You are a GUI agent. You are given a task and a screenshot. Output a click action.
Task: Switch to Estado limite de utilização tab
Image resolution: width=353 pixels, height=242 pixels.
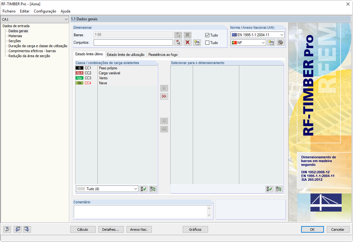pyautogui.click(x=126, y=54)
